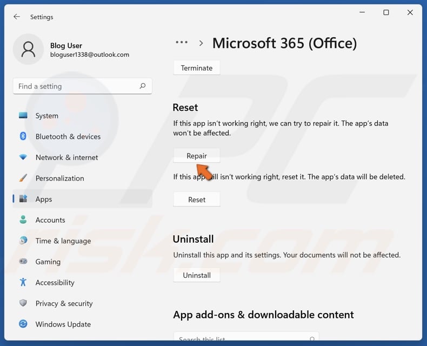The height and width of the screenshot is (346, 427).
Task: Open Privacy & security shield icon
Action: pos(23,303)
